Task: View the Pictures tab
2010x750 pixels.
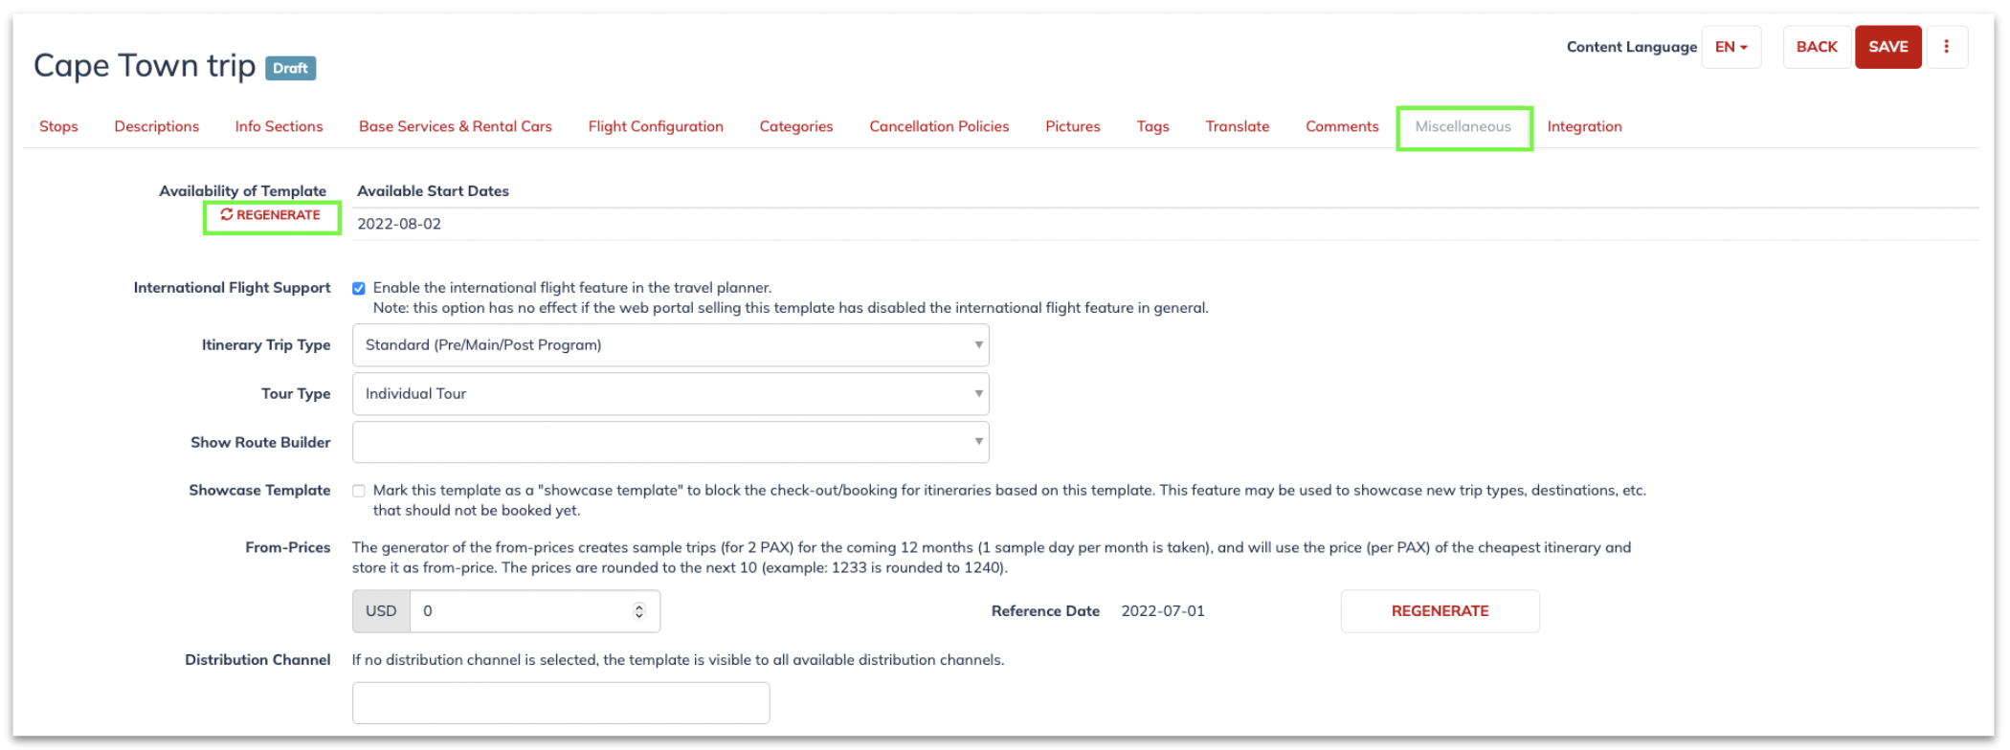Action: click(x=1073, y=126)
